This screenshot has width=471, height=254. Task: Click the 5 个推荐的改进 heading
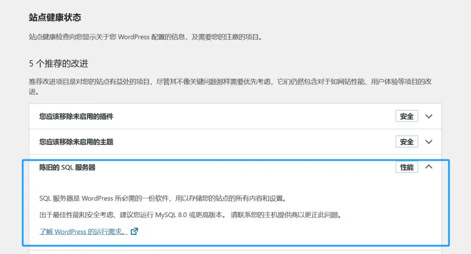tap(58, 63)
